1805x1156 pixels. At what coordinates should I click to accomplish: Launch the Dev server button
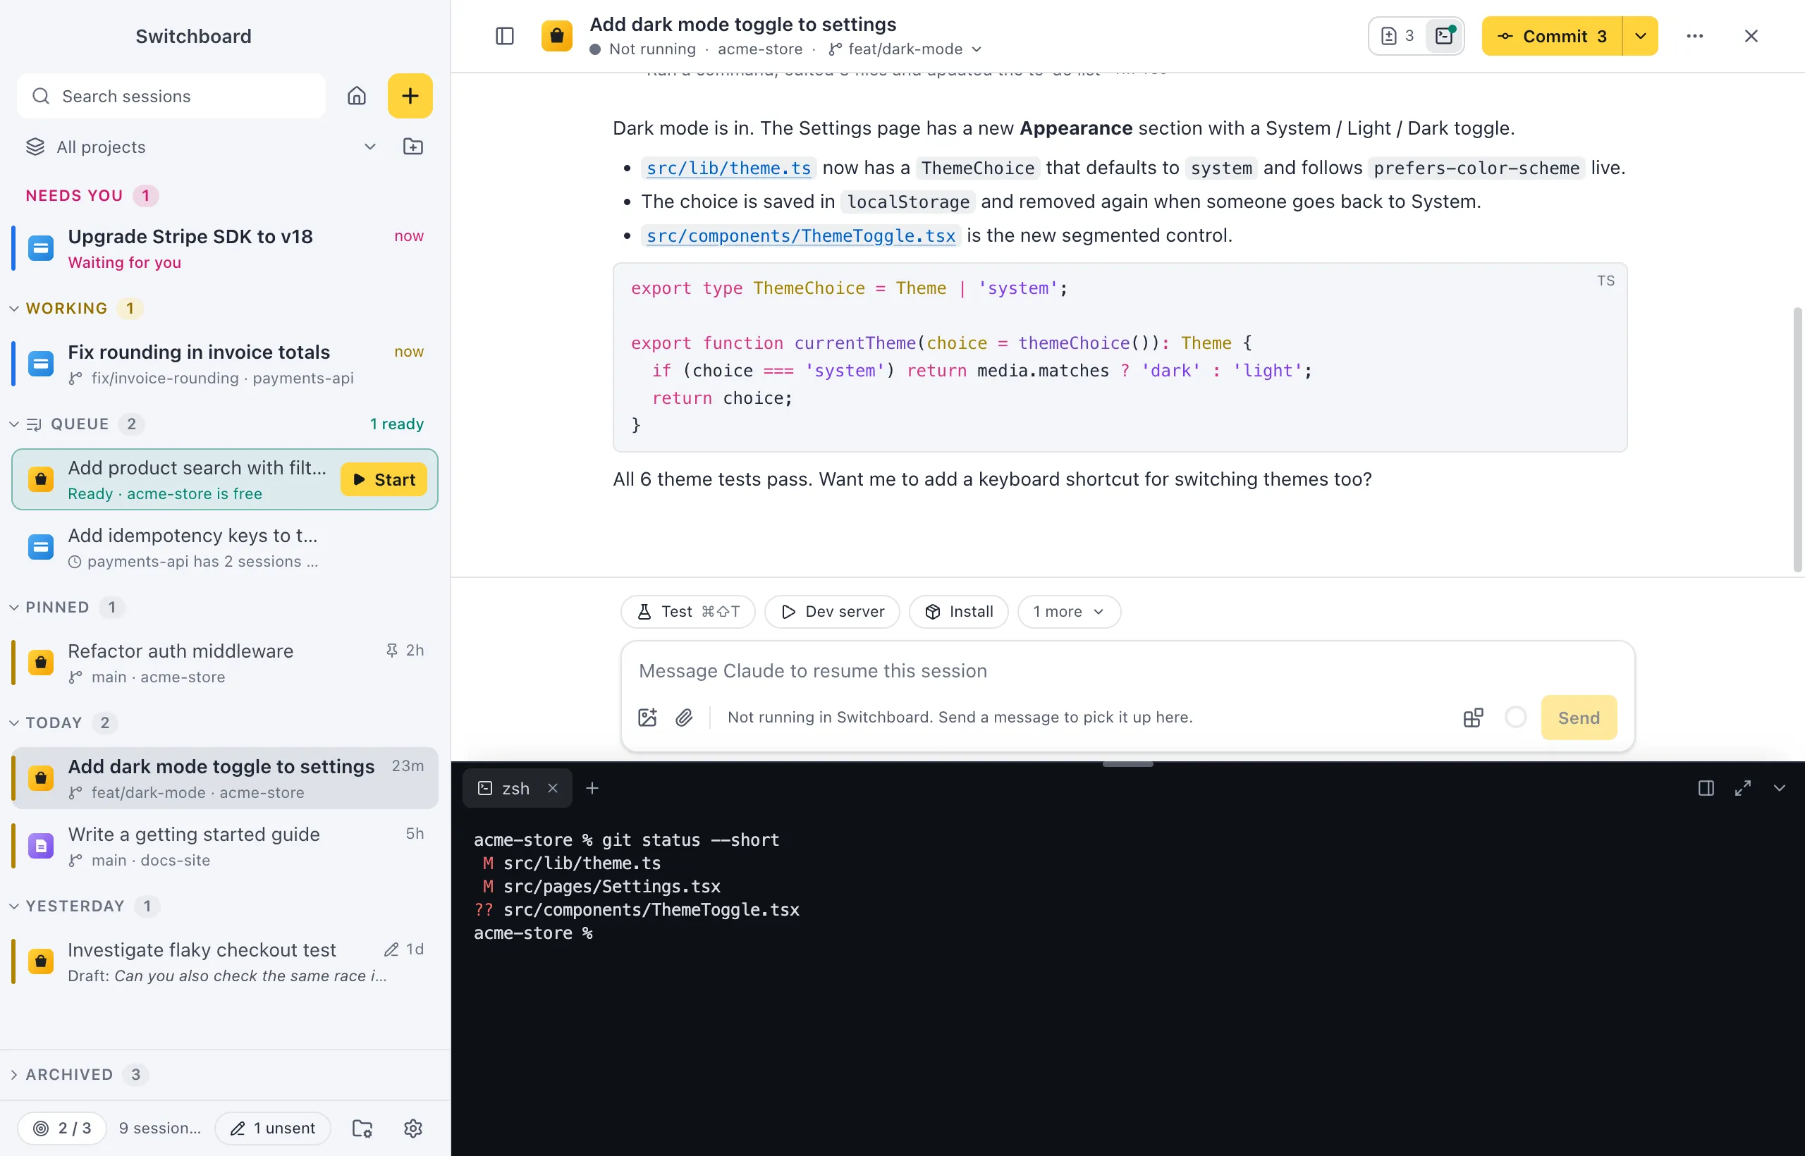click(832, 612)
